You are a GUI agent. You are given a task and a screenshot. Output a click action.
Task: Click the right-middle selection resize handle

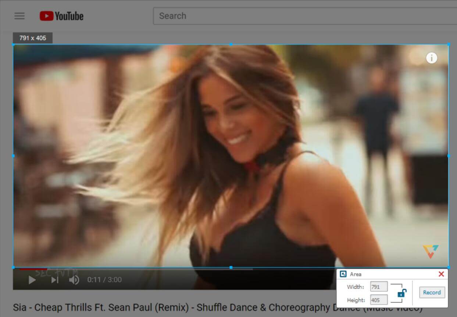click(x=449, y=156)
